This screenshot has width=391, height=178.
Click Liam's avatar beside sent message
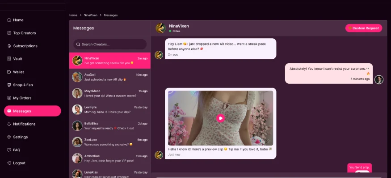[x=379, y=80]
